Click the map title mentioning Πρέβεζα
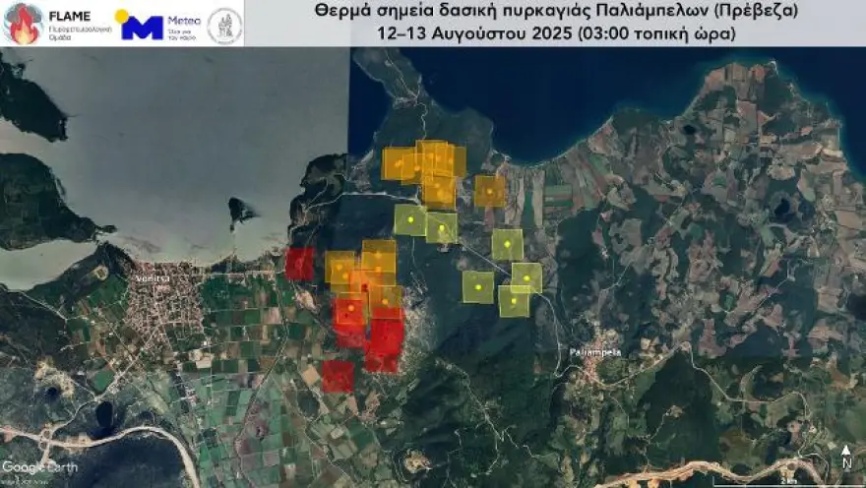 click(556, 11)
